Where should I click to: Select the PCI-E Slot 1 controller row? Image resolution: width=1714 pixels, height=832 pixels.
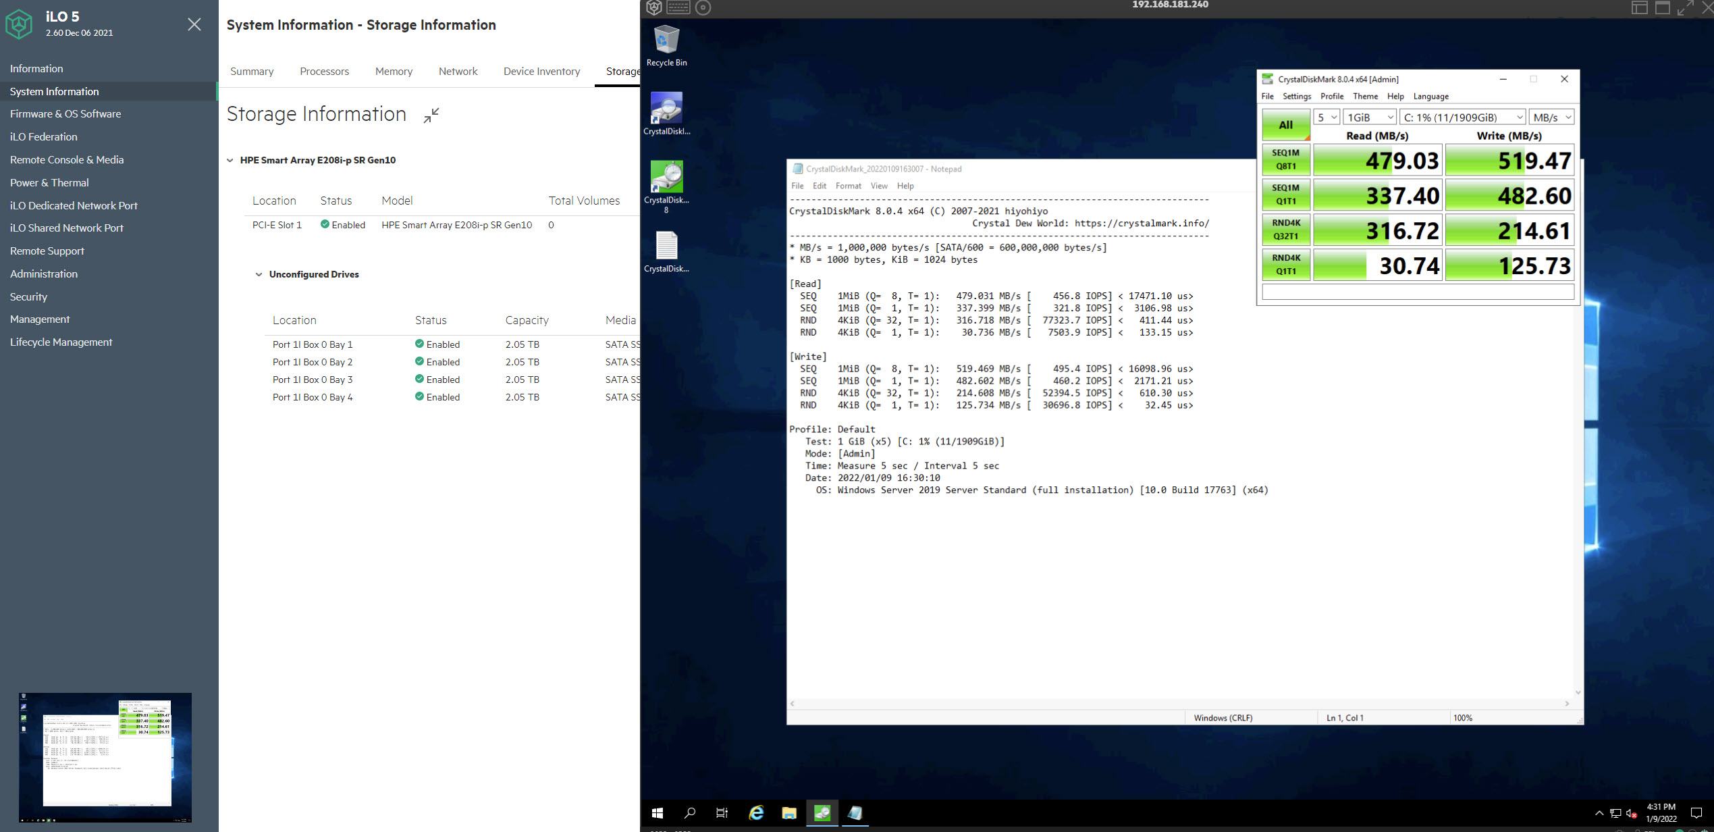click(x=442, y=226)
